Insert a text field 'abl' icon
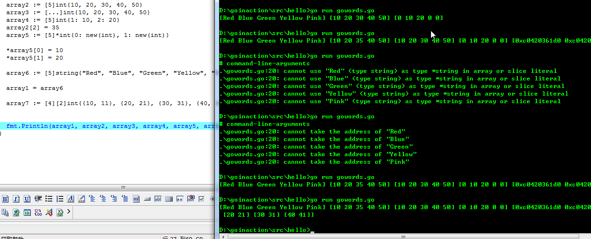591x239 pixels. 158,199
